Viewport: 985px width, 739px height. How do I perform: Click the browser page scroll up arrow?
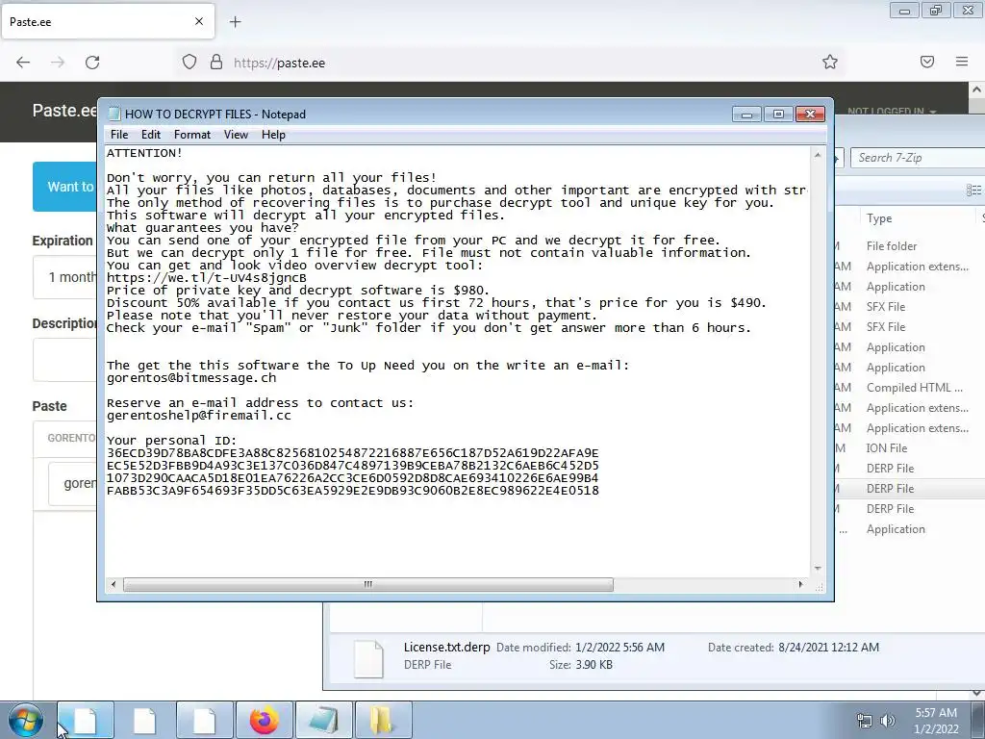976,89
